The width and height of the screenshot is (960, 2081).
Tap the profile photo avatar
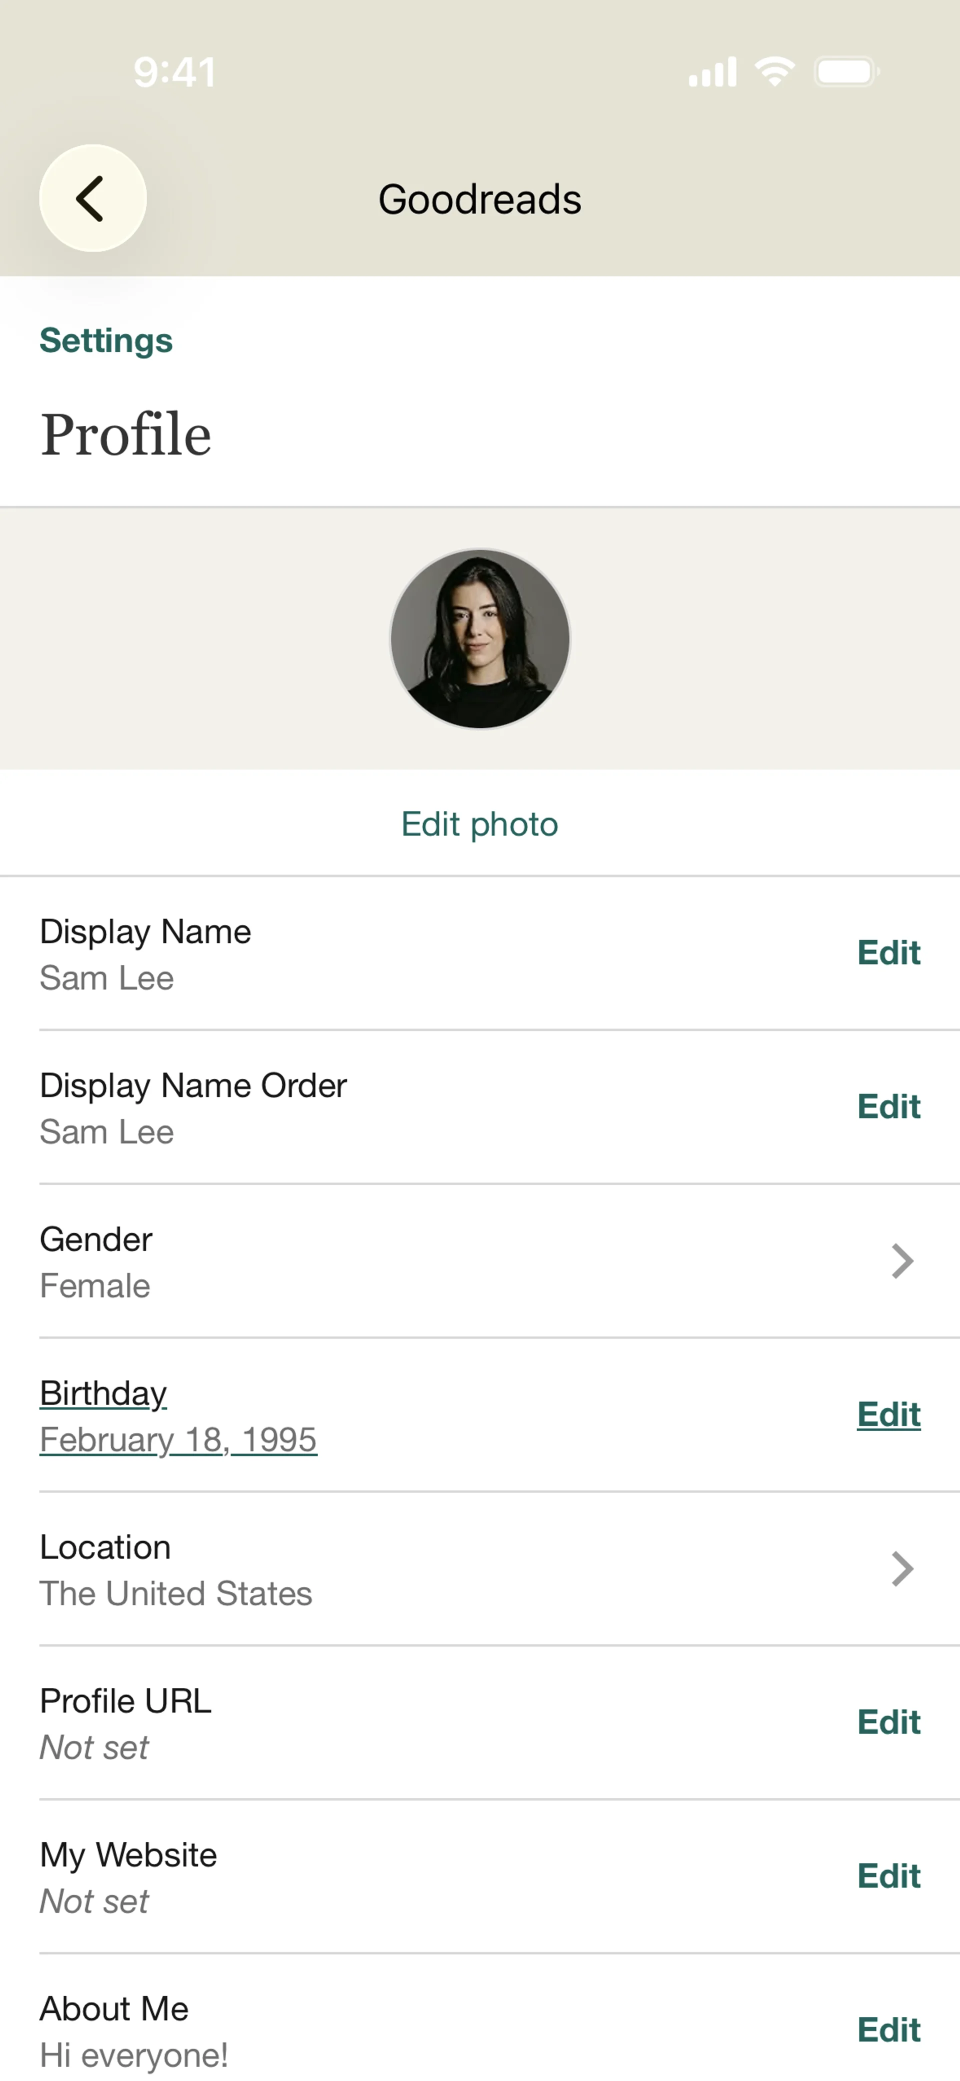click(480, 639)
